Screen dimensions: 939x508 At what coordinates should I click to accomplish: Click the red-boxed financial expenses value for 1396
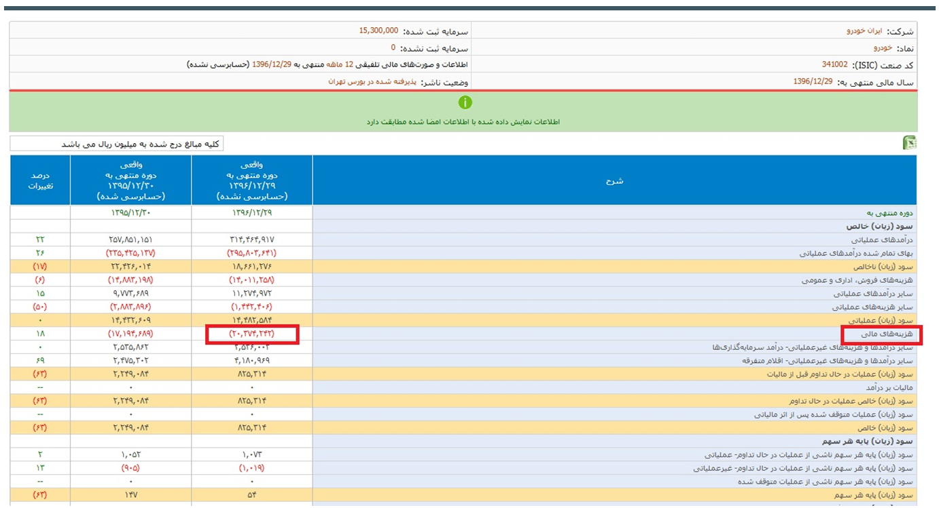click(x=252, y=334)
